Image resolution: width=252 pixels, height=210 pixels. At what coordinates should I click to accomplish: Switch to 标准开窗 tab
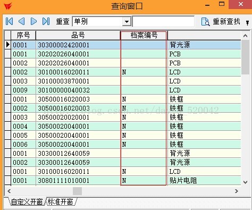pyautogui.click(x=61, y=201)
